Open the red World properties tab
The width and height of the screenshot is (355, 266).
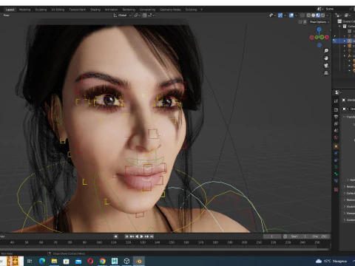click(336, 137)
